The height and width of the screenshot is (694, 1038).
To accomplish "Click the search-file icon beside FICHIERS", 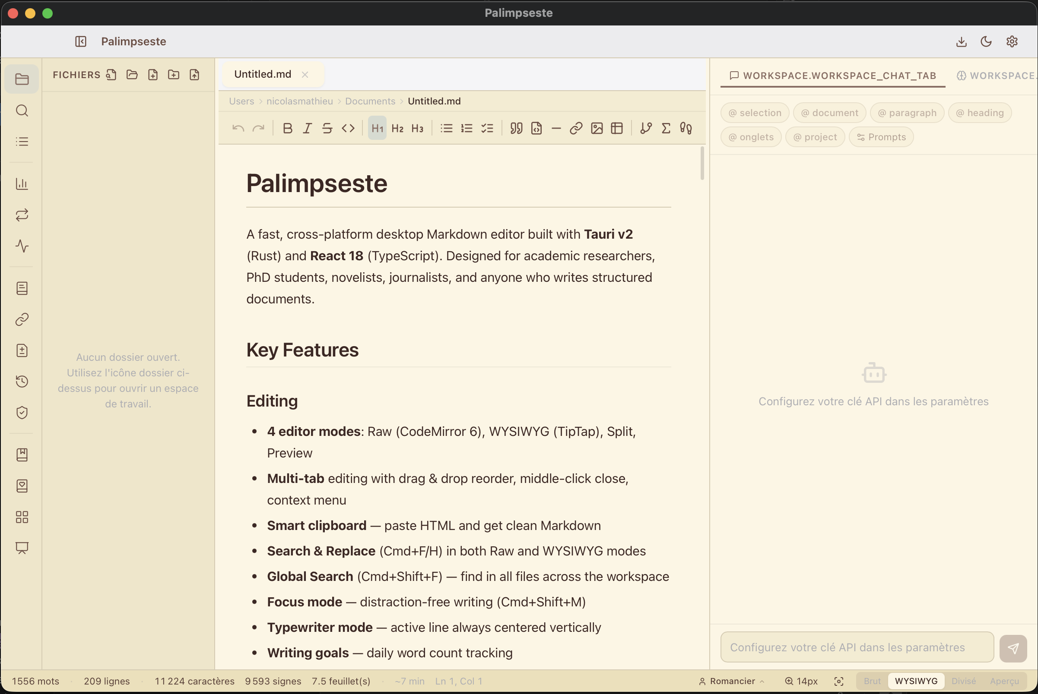I will click(x=111, y=74).
